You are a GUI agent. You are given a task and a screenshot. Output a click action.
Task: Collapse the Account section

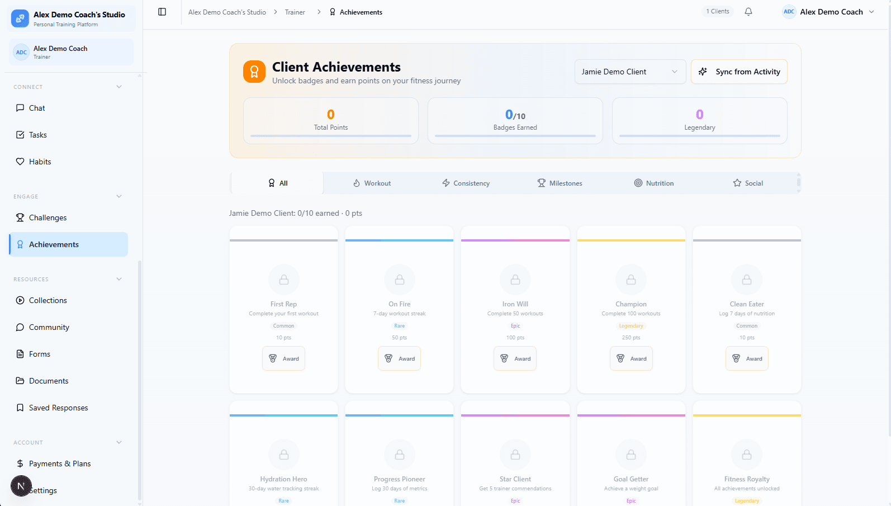pyautogui.click(x=119, y=442)
